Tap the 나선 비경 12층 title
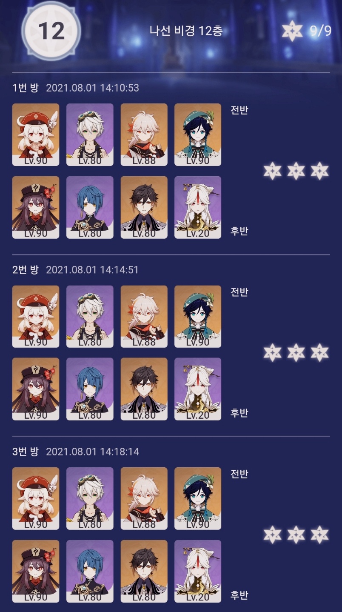342x612 pixels. point(186,31)
